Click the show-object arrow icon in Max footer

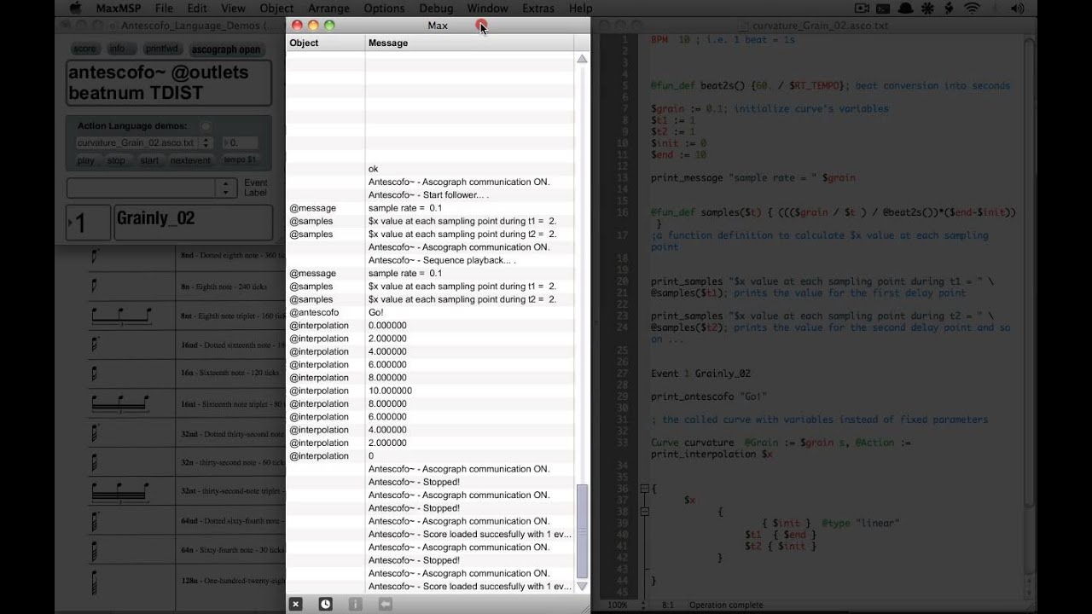pyautogui.click(x=386, y=604)
